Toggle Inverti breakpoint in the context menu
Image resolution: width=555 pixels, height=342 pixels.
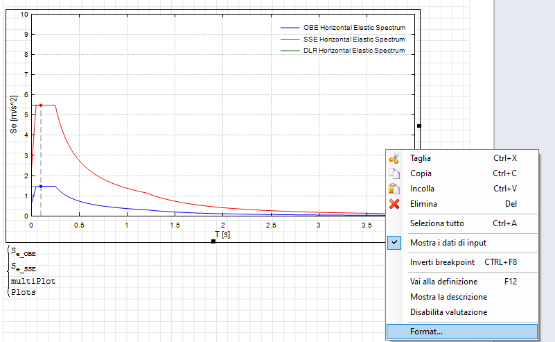444,262
